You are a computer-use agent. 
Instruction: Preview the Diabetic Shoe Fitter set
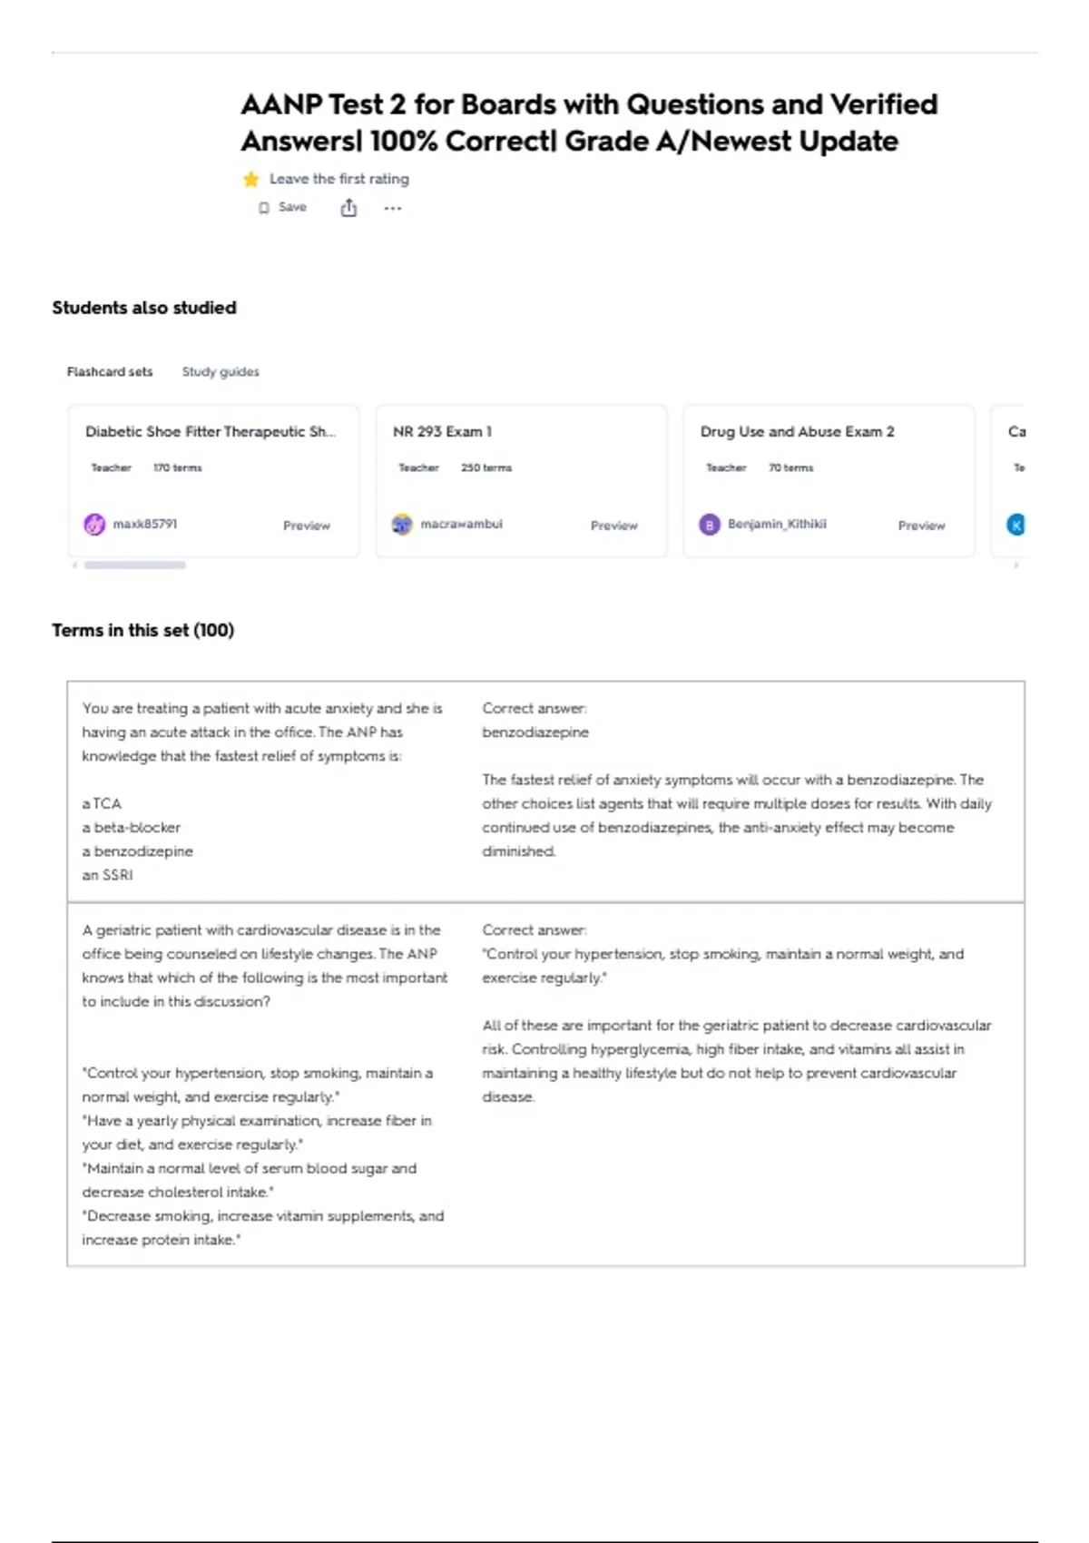point(307,526)
